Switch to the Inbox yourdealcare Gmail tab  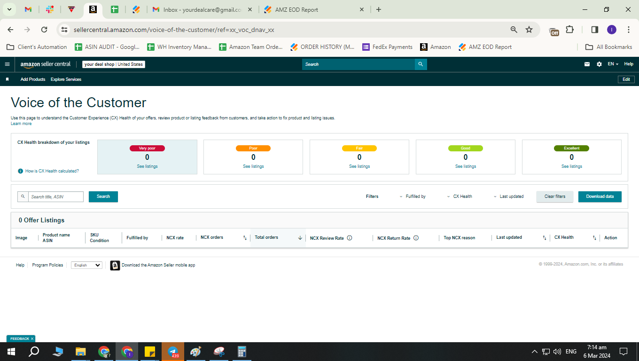click(x=203, y=9)
